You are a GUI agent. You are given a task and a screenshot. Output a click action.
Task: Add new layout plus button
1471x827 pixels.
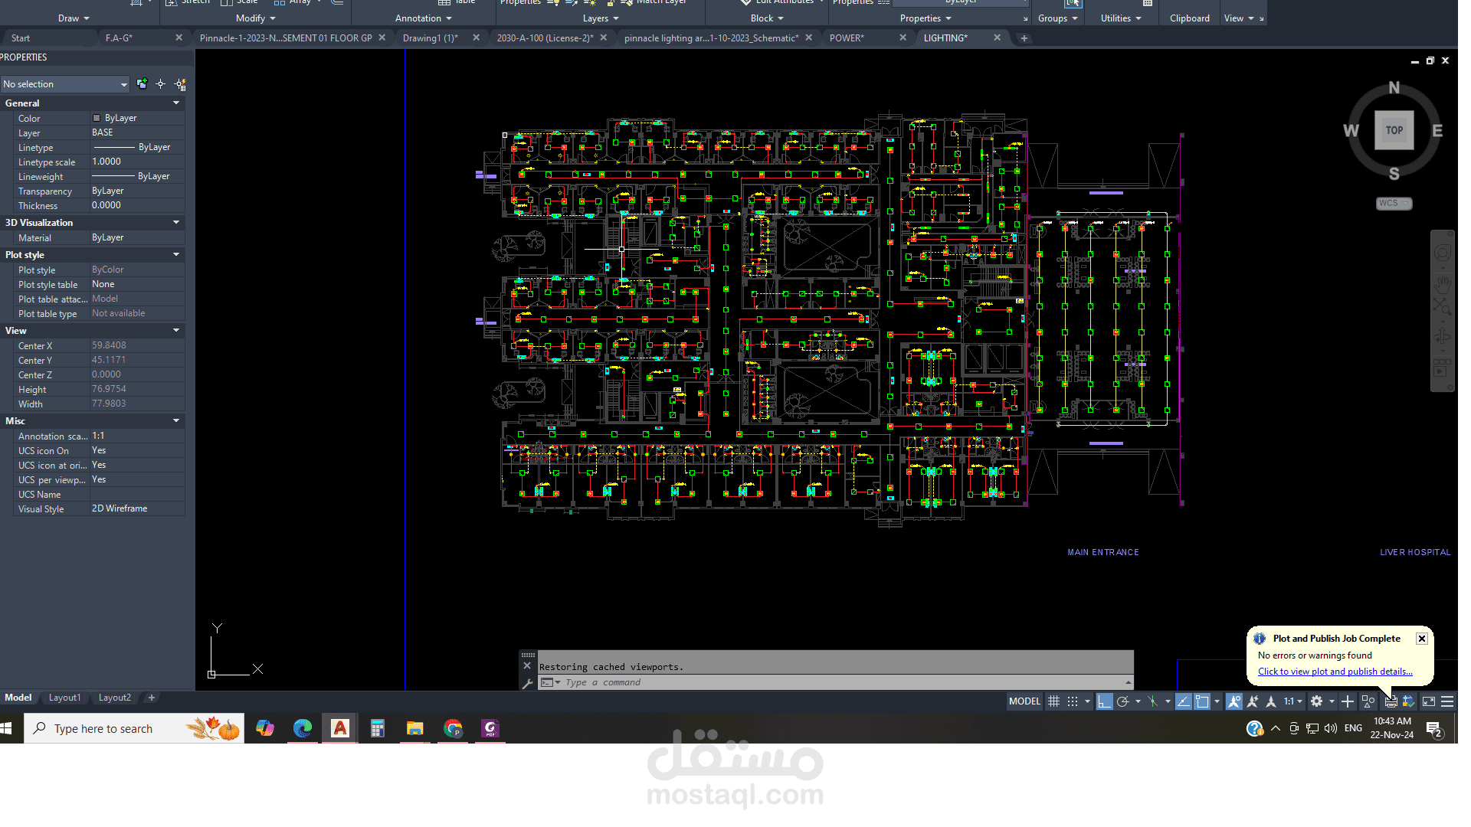coord(152,698)
